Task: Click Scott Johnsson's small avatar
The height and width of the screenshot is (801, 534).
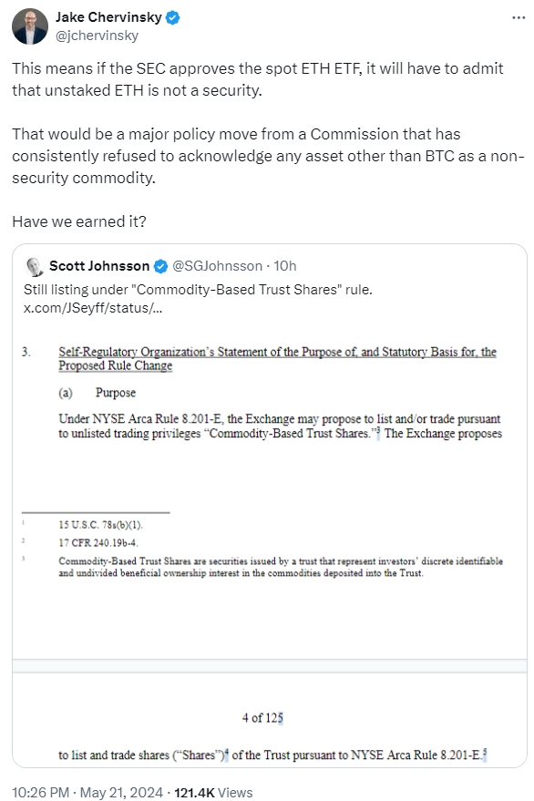Action: coord(35,267)
